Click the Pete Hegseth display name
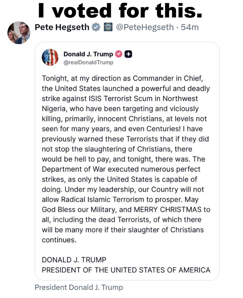The height and width of the screenshot is (298, 243). click(62, 27)
